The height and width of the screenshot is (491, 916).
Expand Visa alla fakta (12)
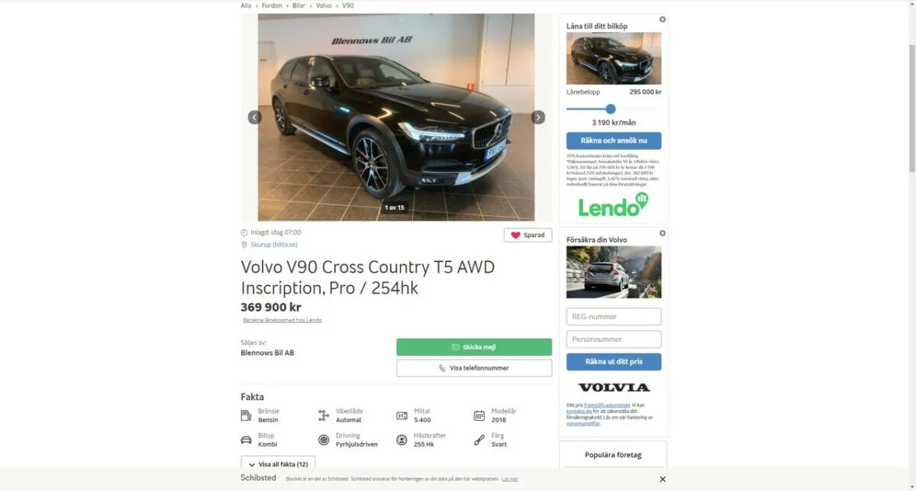278,464
